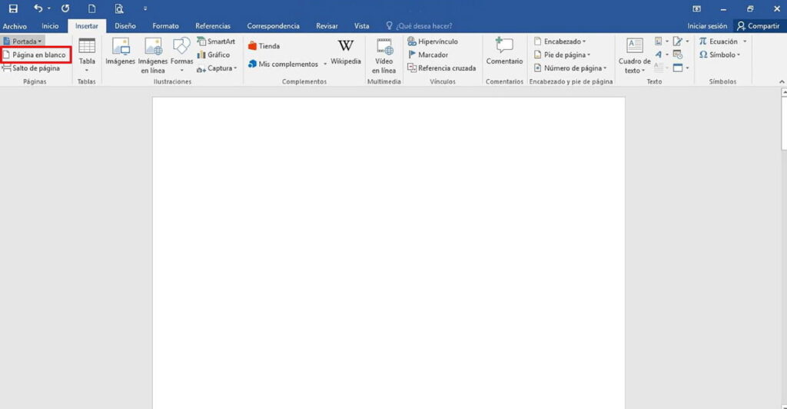Go to the Diseño tab
The image size is (787, 409).
[x=125, y=26]
